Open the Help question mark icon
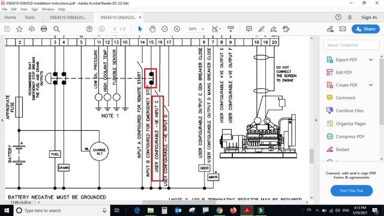Image resolution: width=384 pixels, height=216 pixels. [x=338, y=17]
